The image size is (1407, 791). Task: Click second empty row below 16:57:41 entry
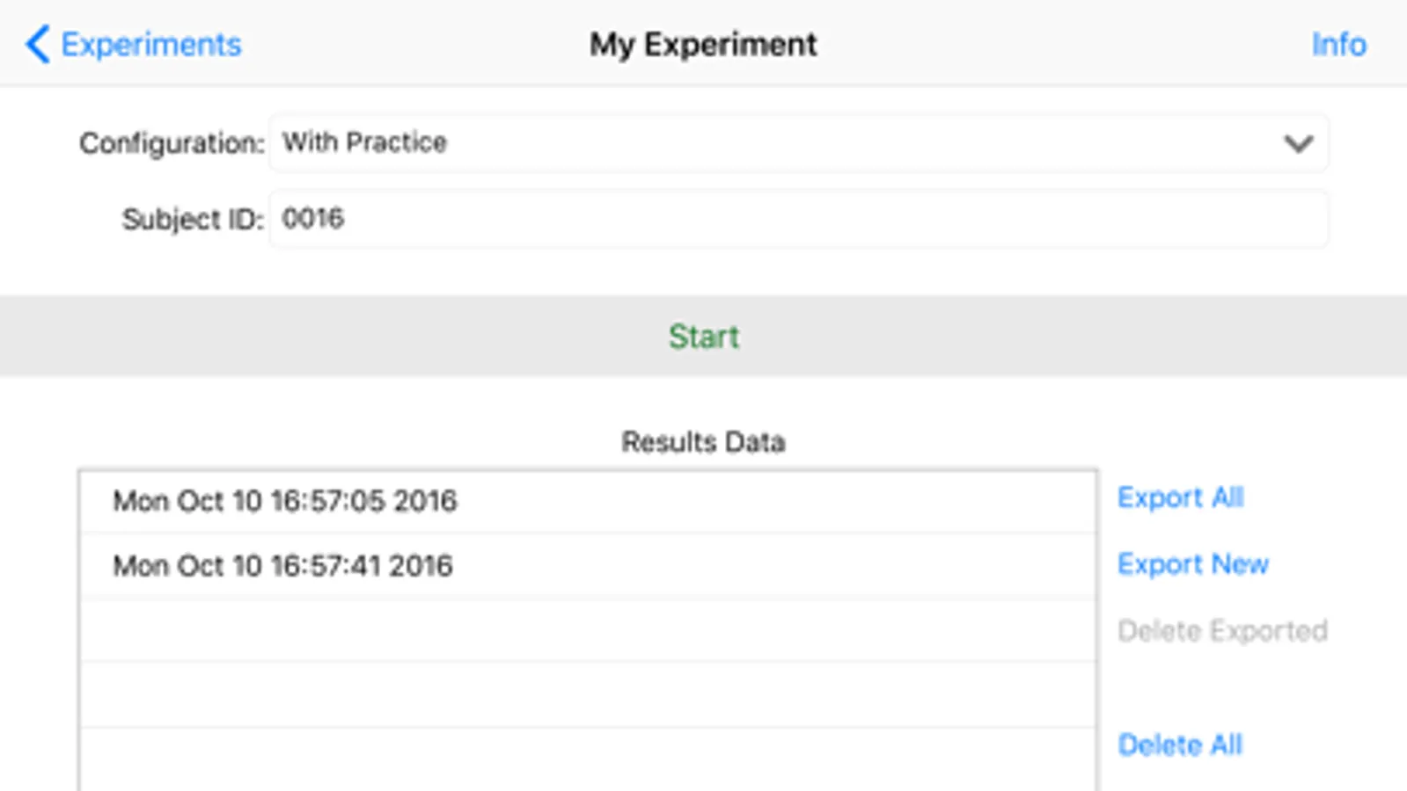coord(588,694)
